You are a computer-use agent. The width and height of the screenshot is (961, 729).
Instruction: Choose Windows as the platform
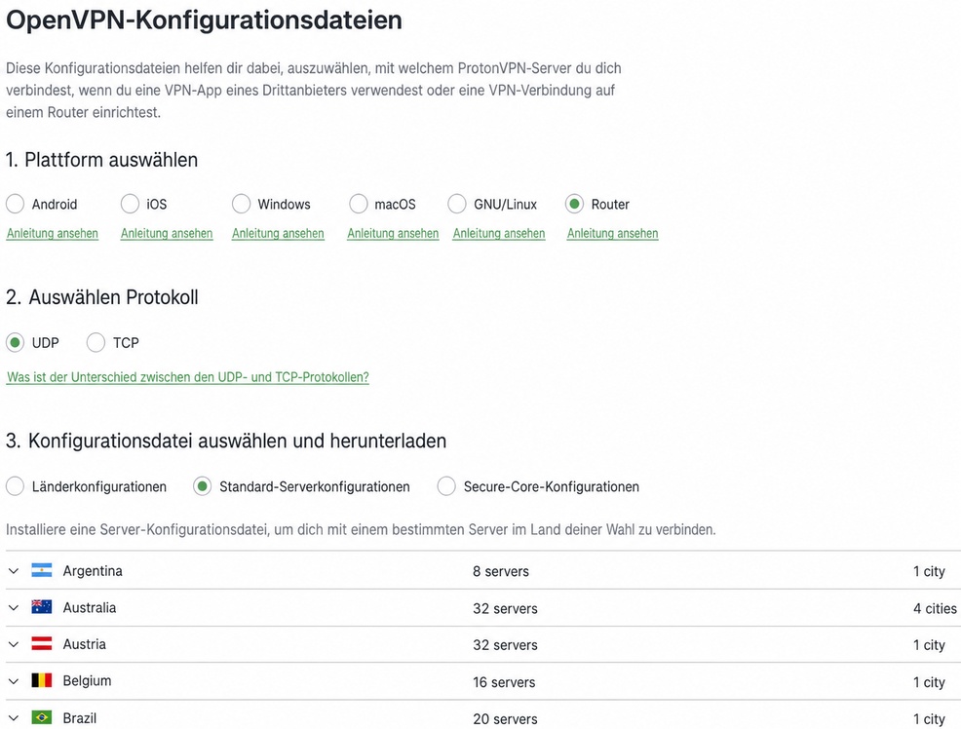pyautogui.click(x=241, y=204)
